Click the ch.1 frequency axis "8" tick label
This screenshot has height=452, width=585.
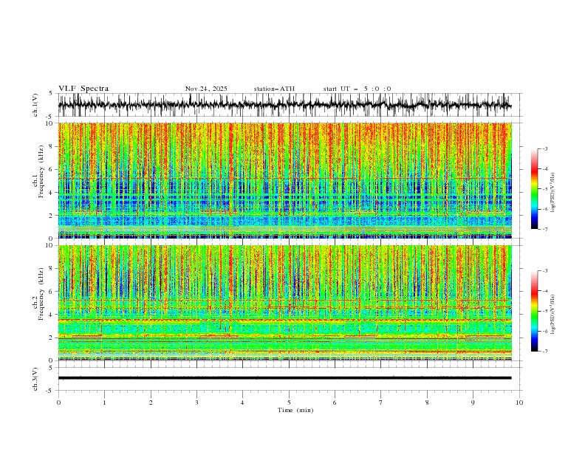click(52, 146)
